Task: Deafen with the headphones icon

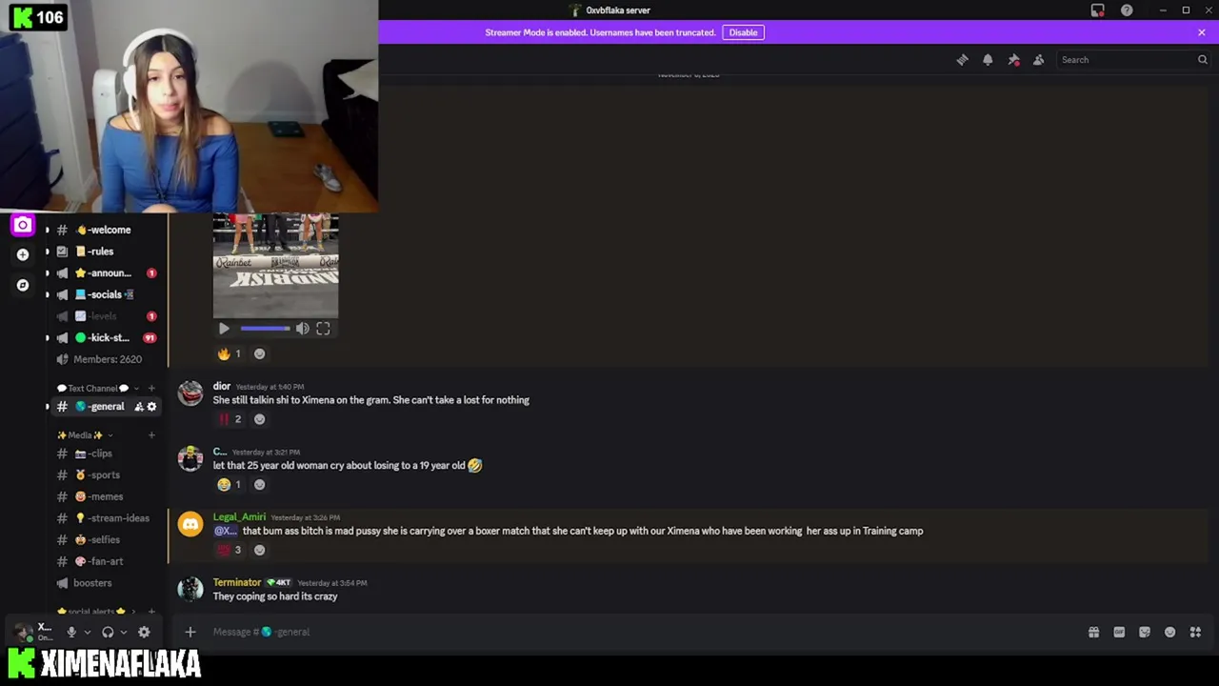Action: tap(108, 632)
